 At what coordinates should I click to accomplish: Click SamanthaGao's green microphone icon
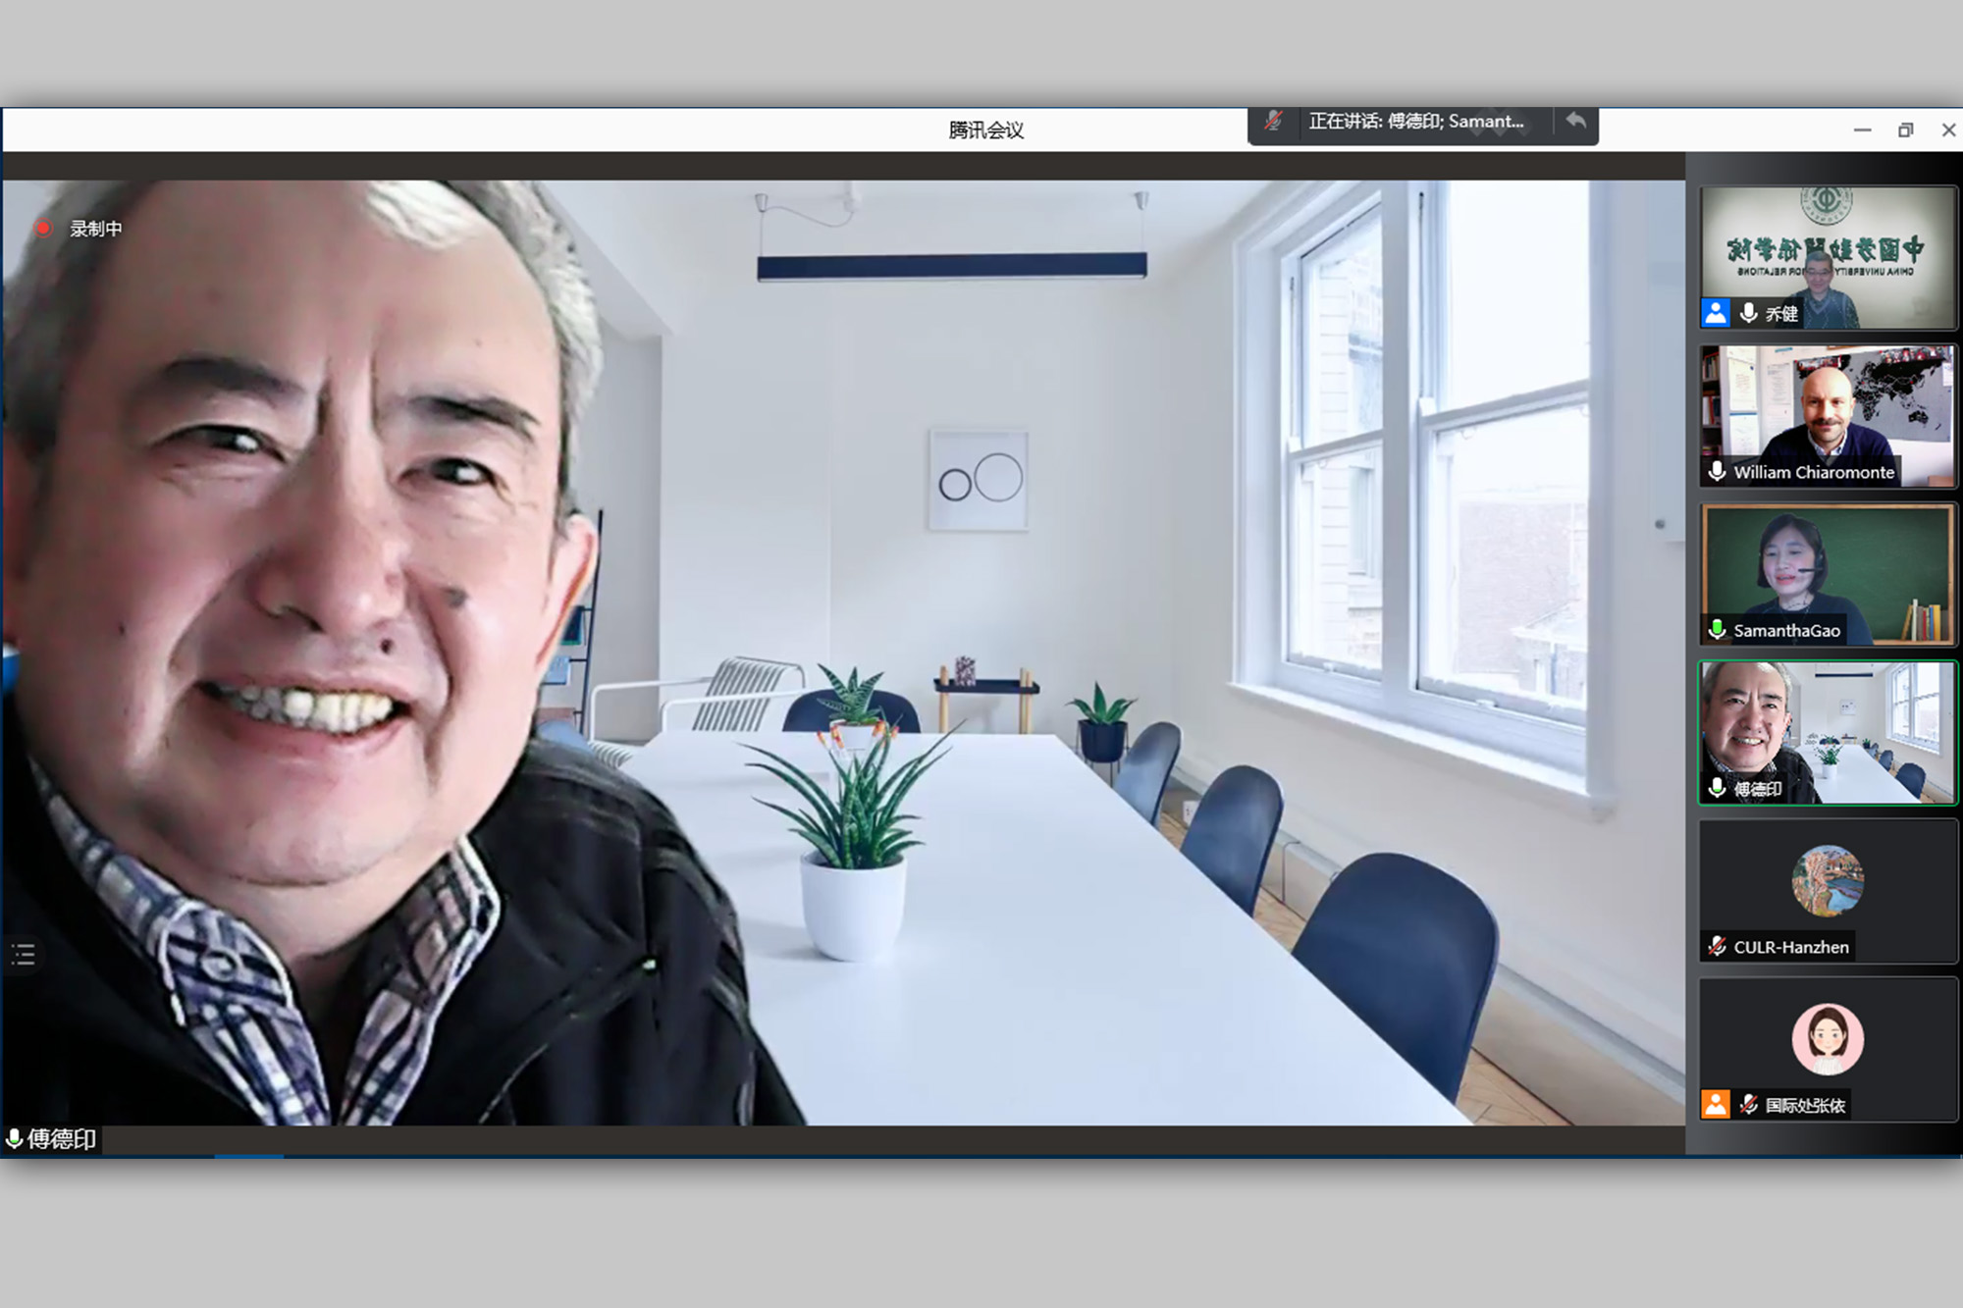click(x=1717, y=630)
